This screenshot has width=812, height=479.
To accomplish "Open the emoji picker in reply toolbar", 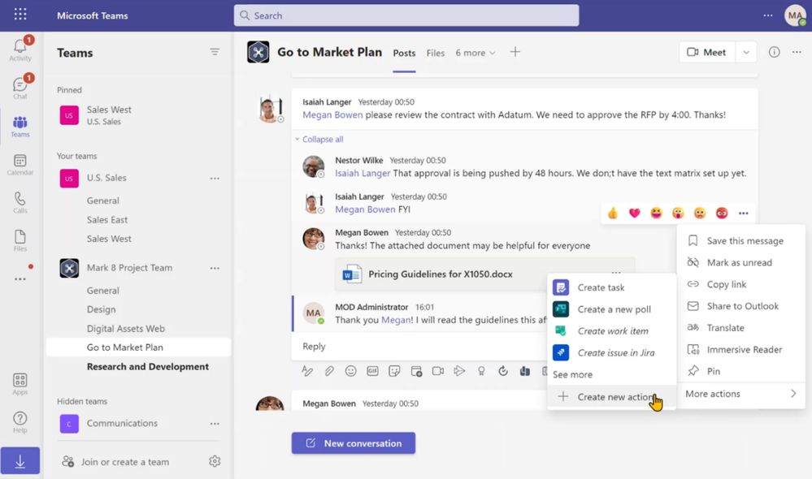I will pyautogui.click(x=350, y=371).
